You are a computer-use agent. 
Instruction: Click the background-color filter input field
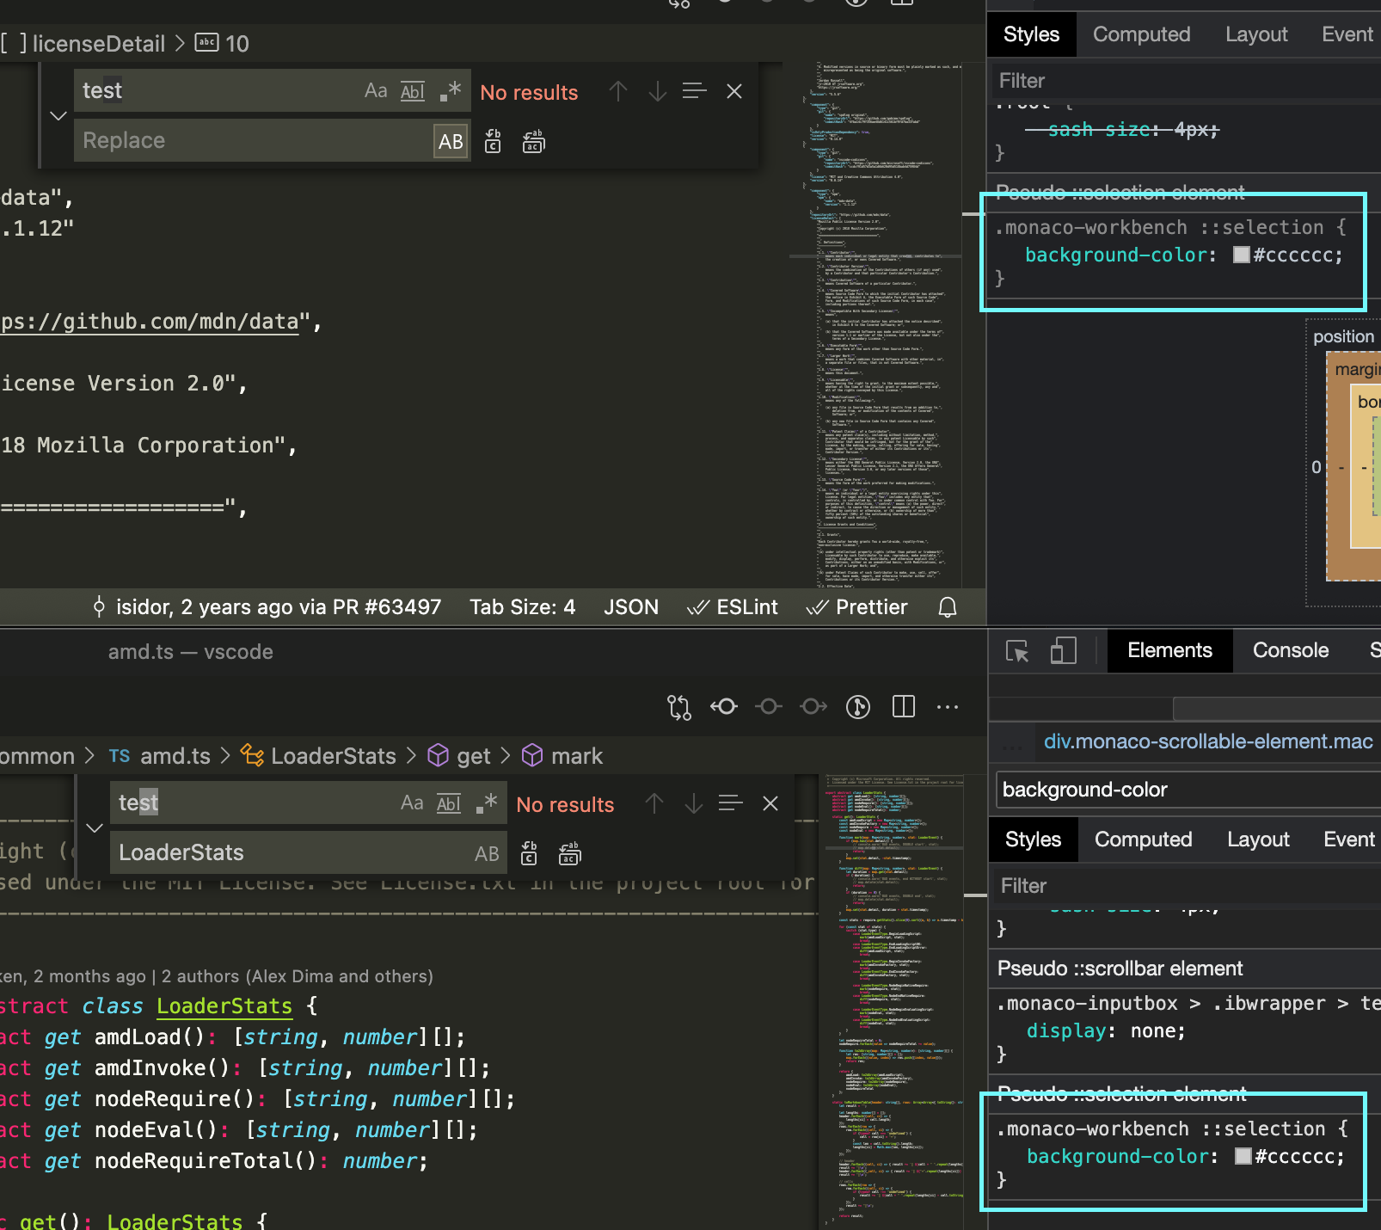pyautogui.click(x=1185, y=789)
